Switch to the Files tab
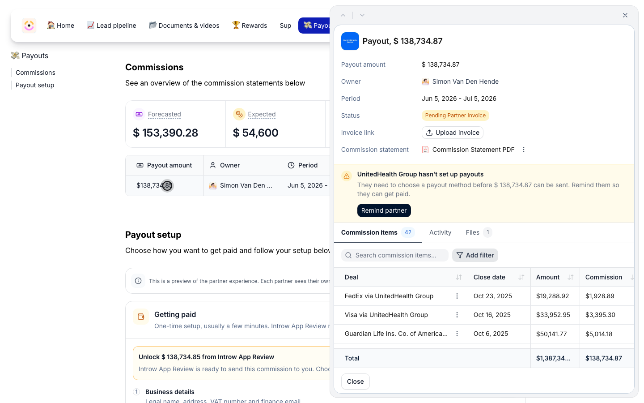 [x=479, y=232]
